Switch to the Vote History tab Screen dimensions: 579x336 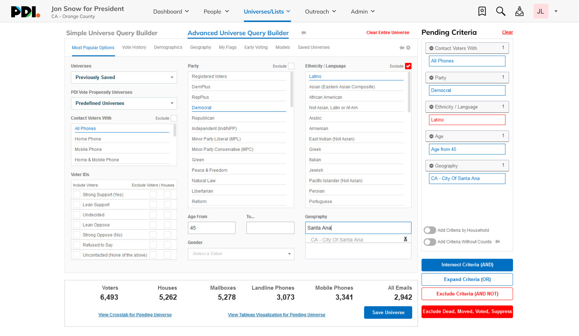(134, 47)
